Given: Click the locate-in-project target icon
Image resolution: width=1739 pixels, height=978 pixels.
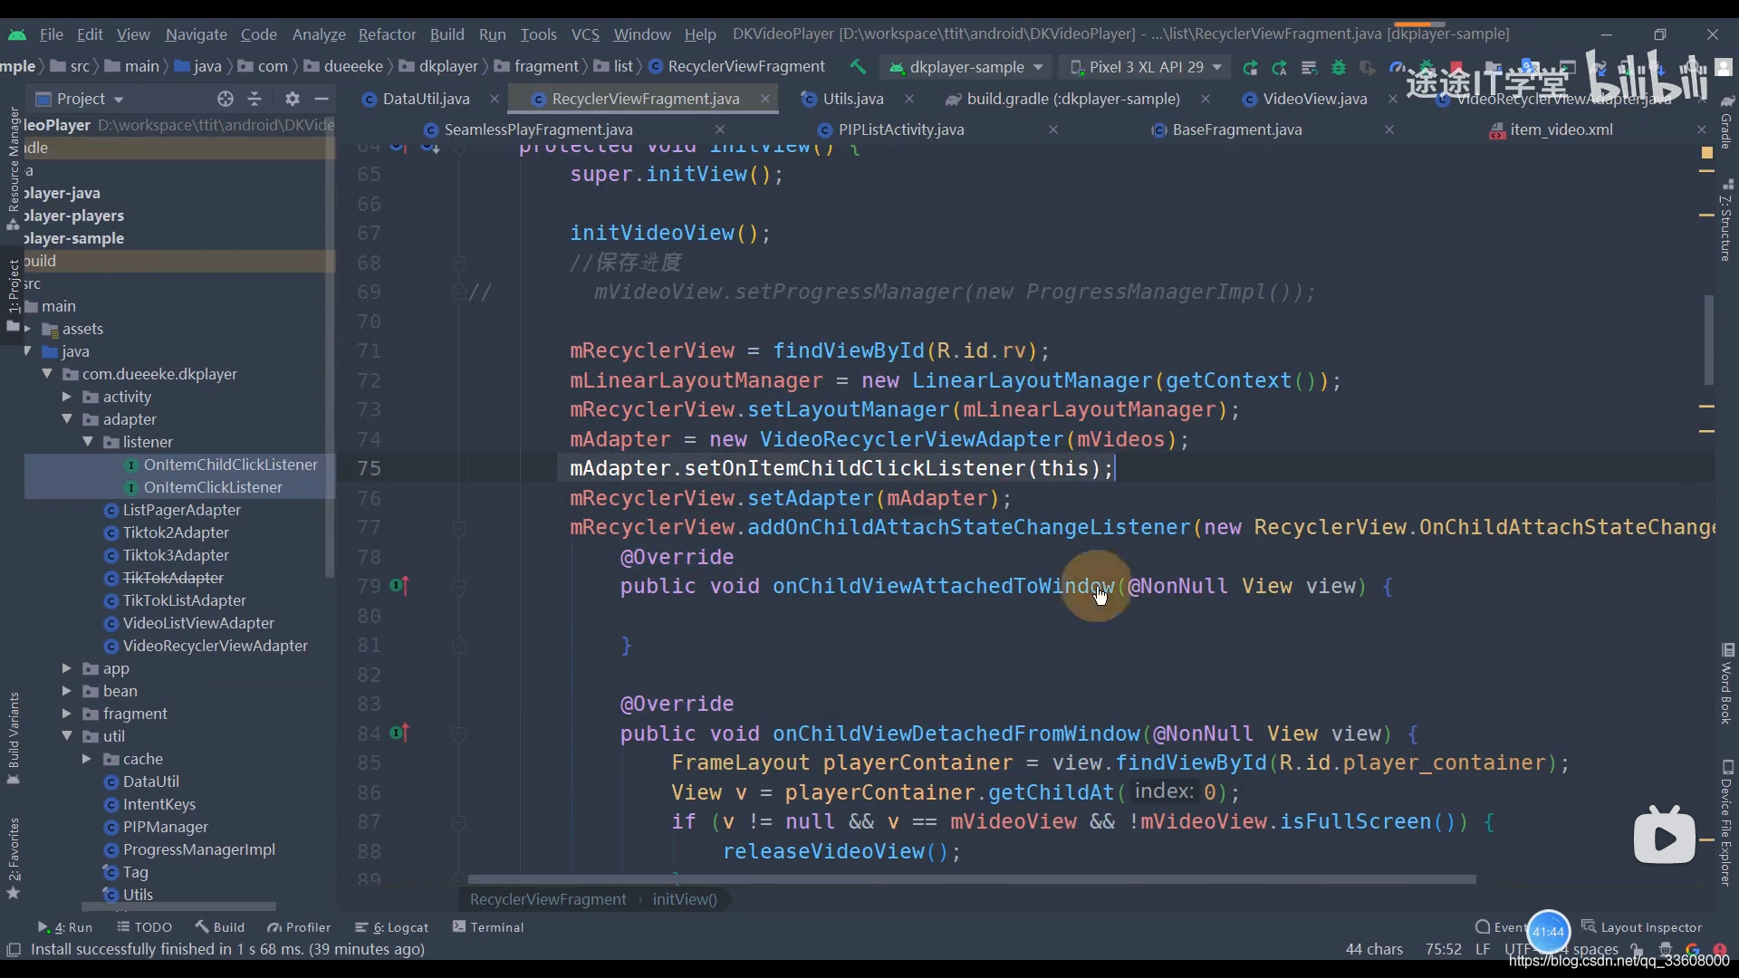Looking at the screenshot, I should click(x=226, y=99).
